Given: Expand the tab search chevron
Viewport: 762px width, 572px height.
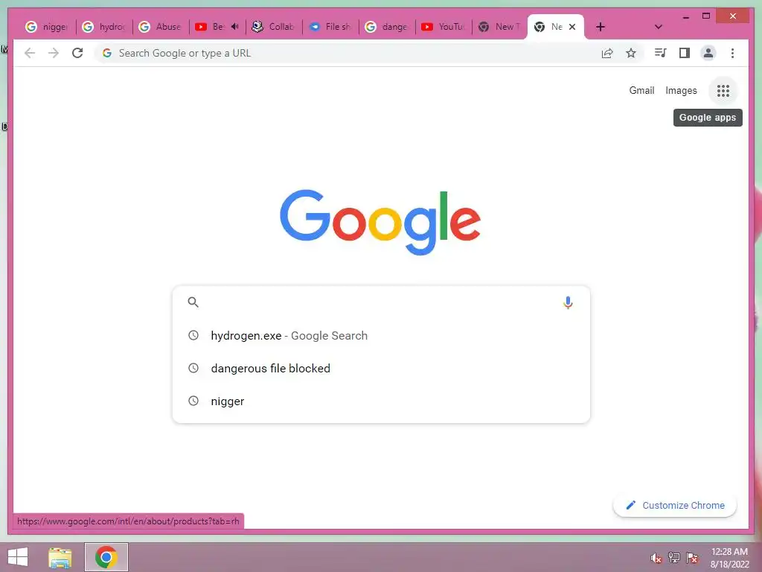Looking at the screenshot, I should pos(658,27).
